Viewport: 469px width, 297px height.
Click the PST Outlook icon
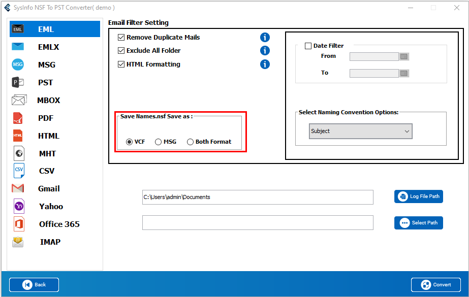18,82
